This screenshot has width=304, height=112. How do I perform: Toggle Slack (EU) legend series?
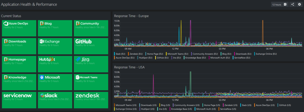pos(120,54)
